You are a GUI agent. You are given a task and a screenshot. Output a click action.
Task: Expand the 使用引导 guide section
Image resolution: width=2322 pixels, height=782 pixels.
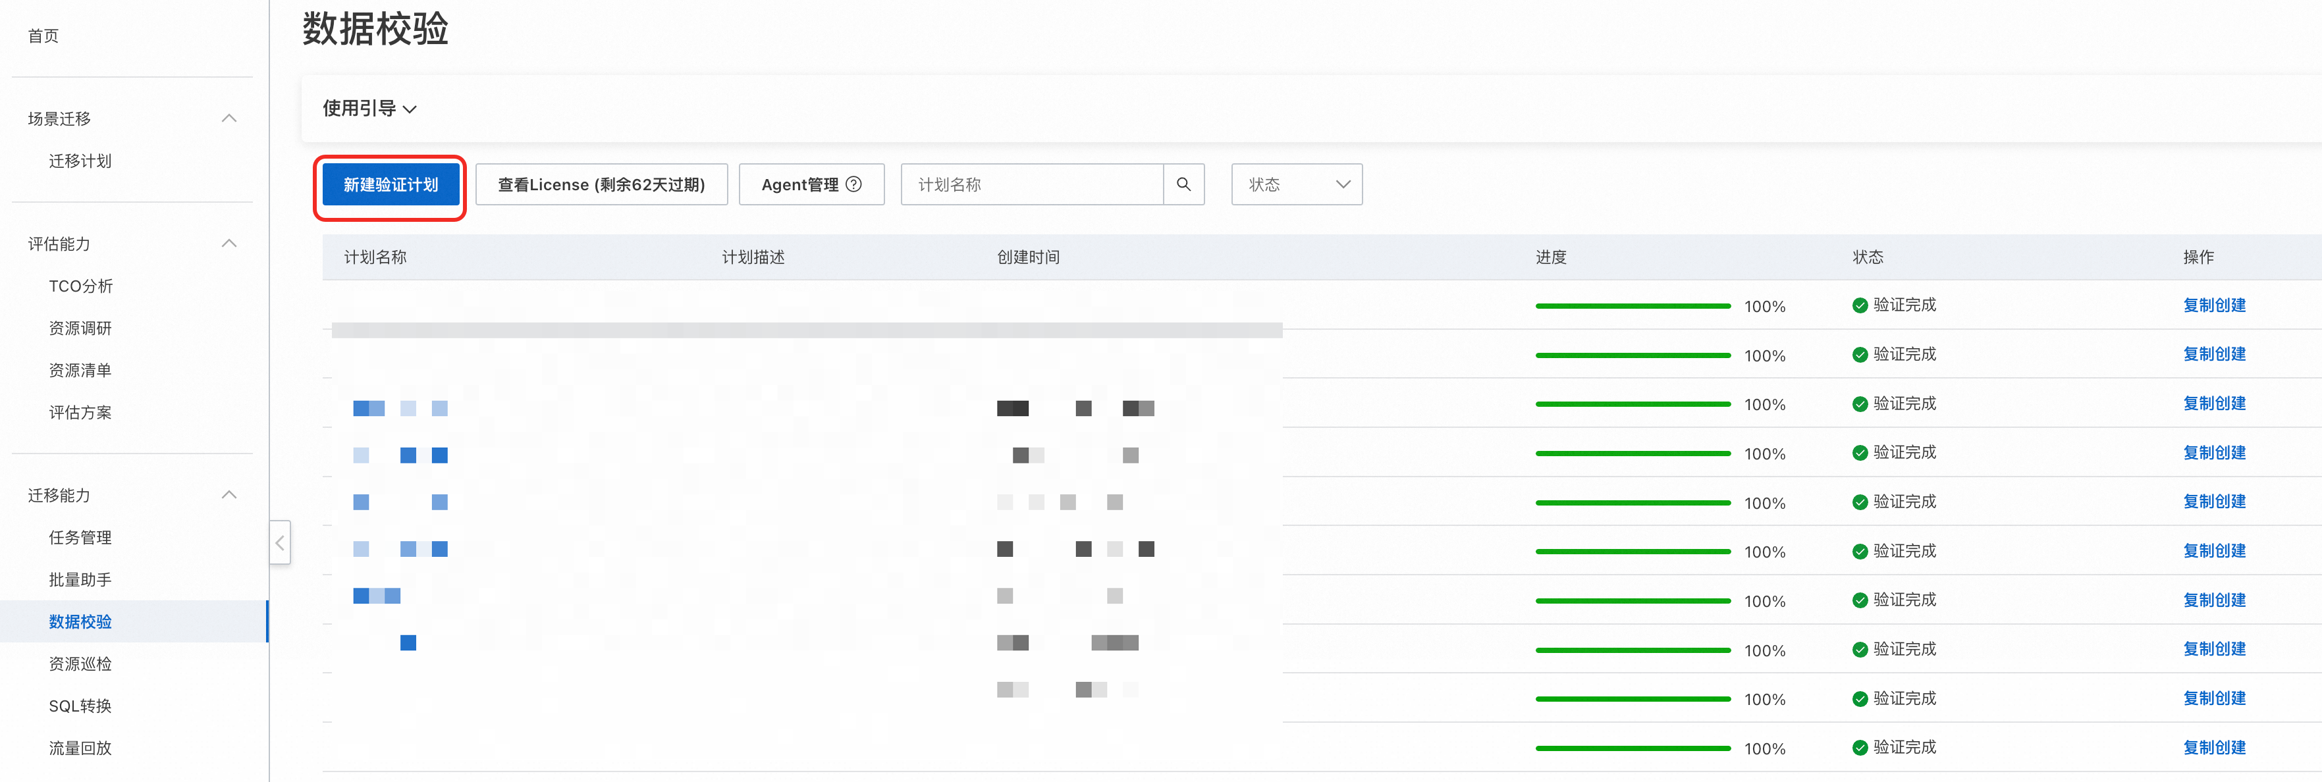(369, 109)
